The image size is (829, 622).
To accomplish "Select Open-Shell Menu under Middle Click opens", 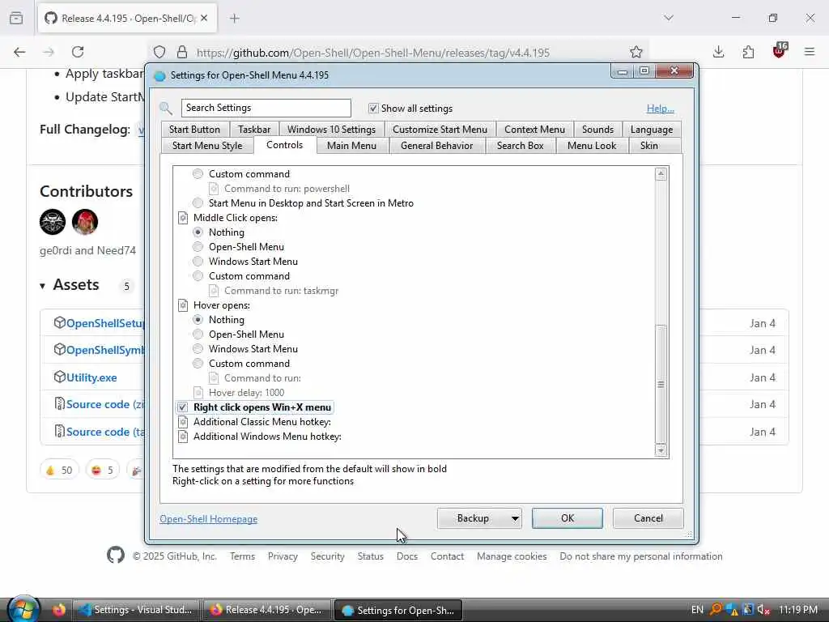I will (x=198, y=247).
